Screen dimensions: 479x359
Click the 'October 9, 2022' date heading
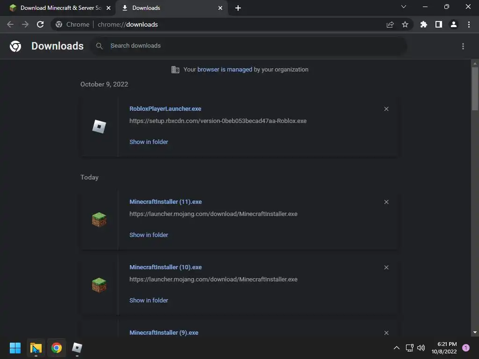(104, 84)
